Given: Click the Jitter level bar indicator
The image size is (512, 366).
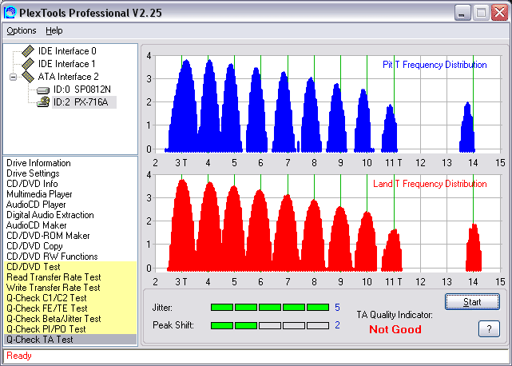Looking at the screenshot, I should [270, 307].
